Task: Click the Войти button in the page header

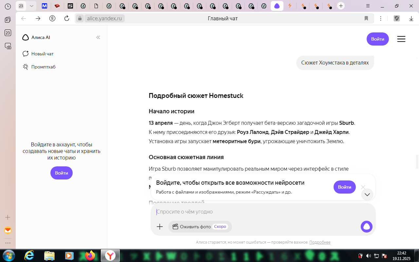Action: [x=377, y=39]
